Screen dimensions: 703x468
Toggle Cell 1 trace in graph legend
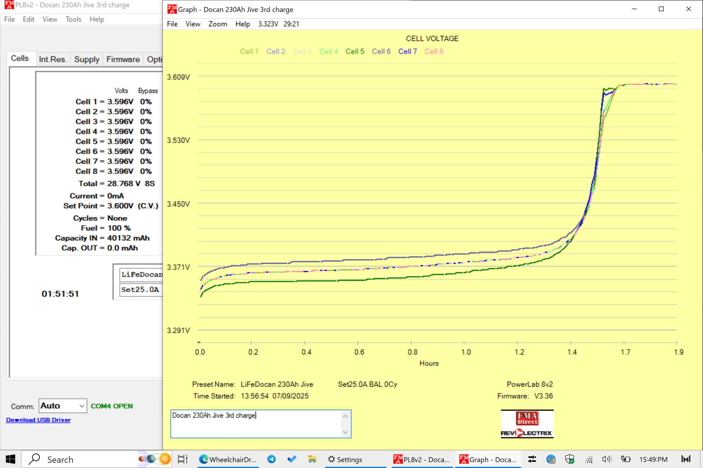click(x=249, y=51)
